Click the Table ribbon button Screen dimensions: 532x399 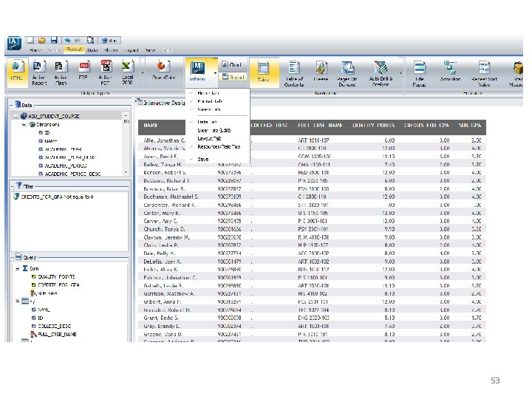click(263, 71)
